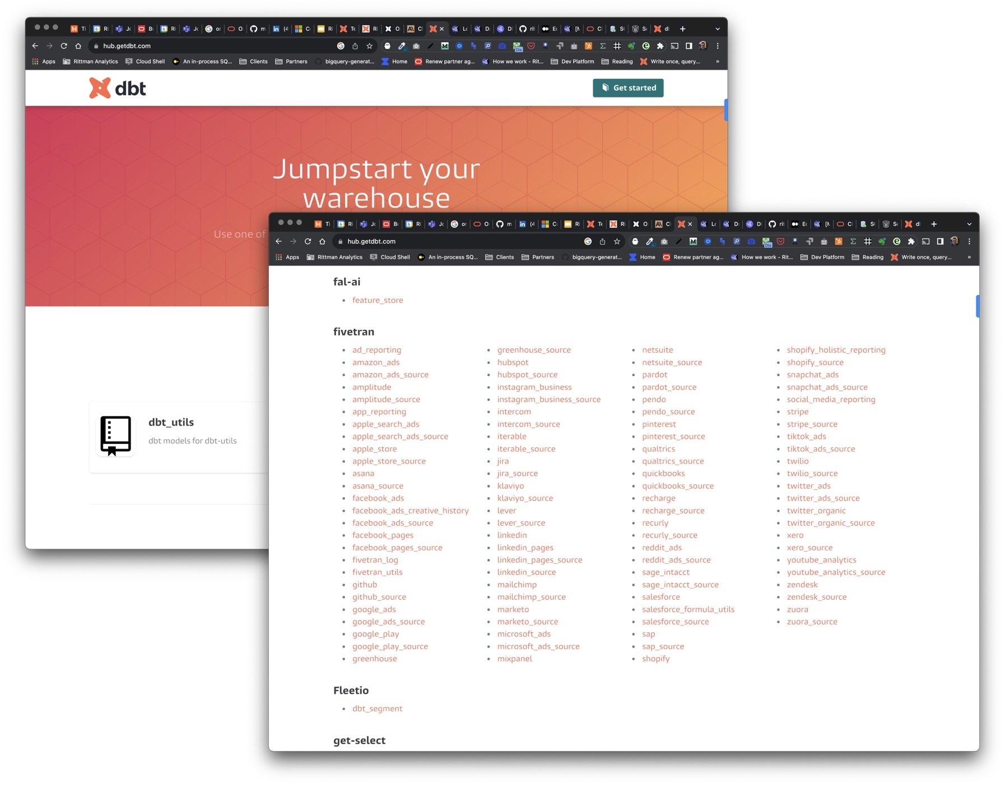Open the Extensions puzzle icon in the front window
The image size is (1005, 785).
tap(911, 241)
